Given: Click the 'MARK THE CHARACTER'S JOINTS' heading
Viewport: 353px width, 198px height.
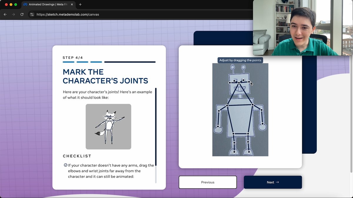Looking at the screenshot, I should click(x=105, y=76).
